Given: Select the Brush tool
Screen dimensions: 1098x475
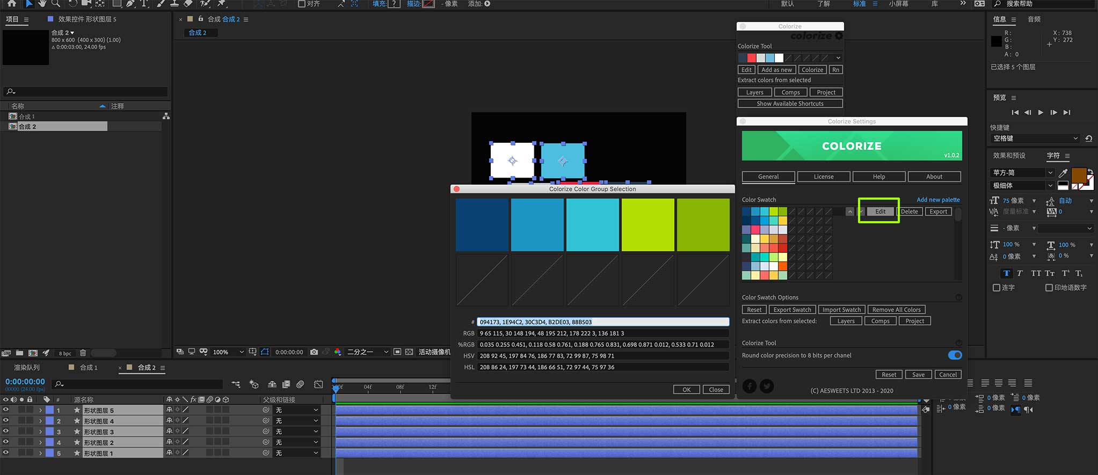Looking at the screenshot, I should click(161, 3).
